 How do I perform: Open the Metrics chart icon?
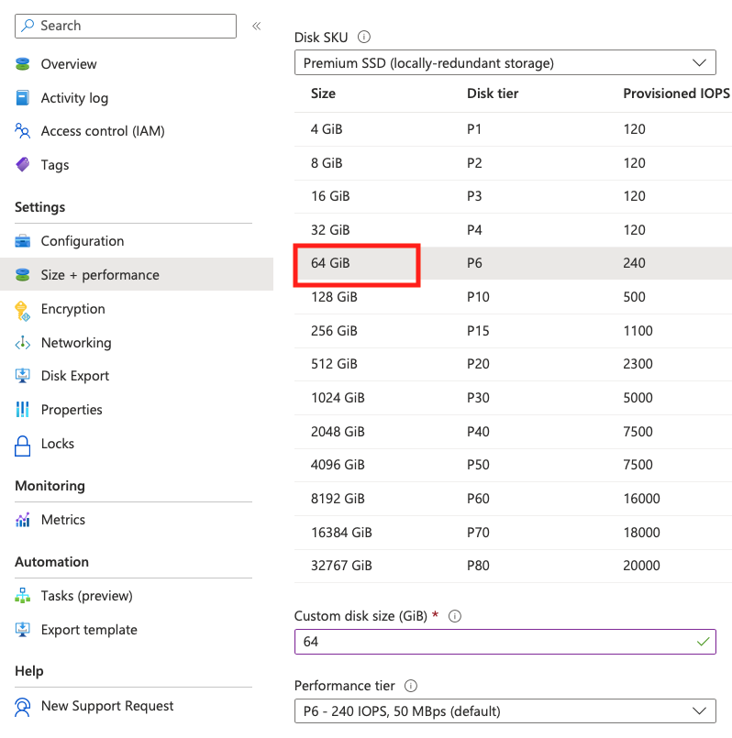tap(23, 520)
